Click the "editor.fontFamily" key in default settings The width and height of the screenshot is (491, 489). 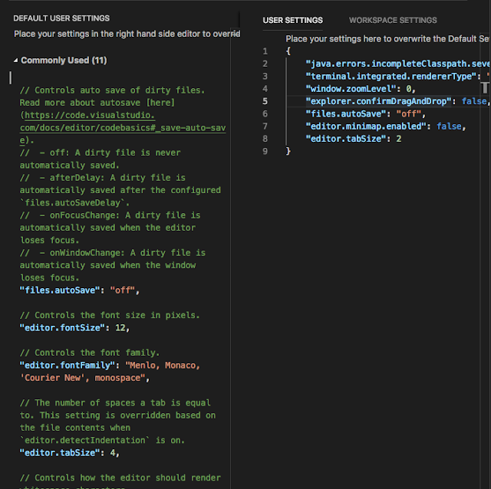click(68, 366)
